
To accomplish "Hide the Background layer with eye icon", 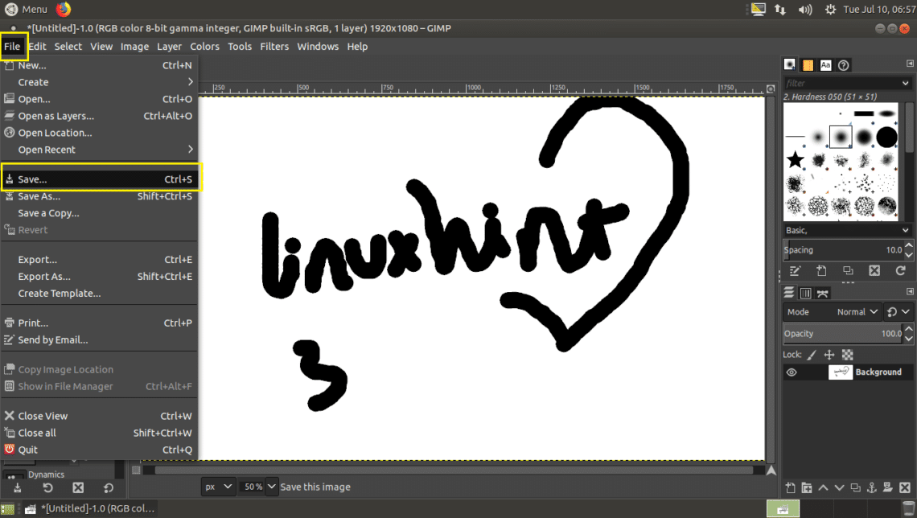I will (792, 372).
